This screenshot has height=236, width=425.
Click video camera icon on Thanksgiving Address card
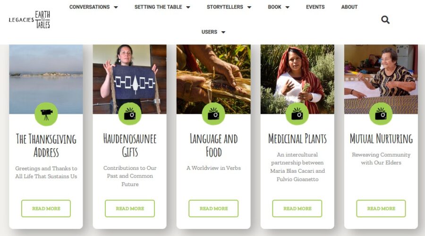46,114
